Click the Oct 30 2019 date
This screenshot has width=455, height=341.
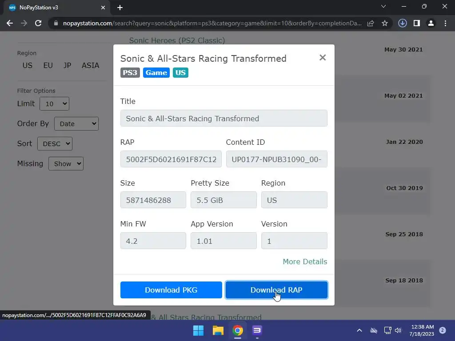pos(404,188)
